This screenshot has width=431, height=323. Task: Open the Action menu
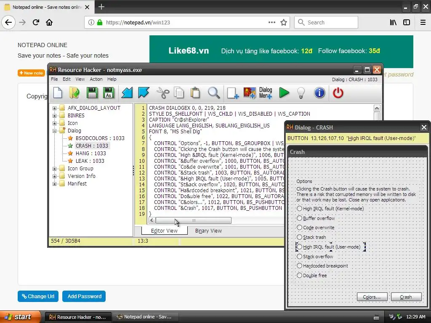(x=96, y=79)
